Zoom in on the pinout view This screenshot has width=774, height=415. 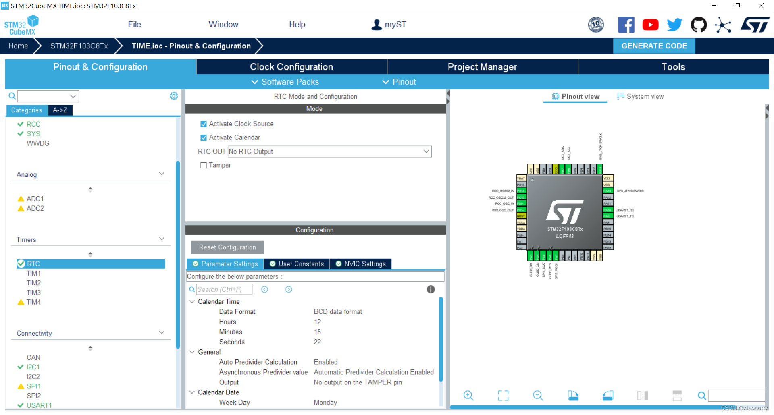468,395
